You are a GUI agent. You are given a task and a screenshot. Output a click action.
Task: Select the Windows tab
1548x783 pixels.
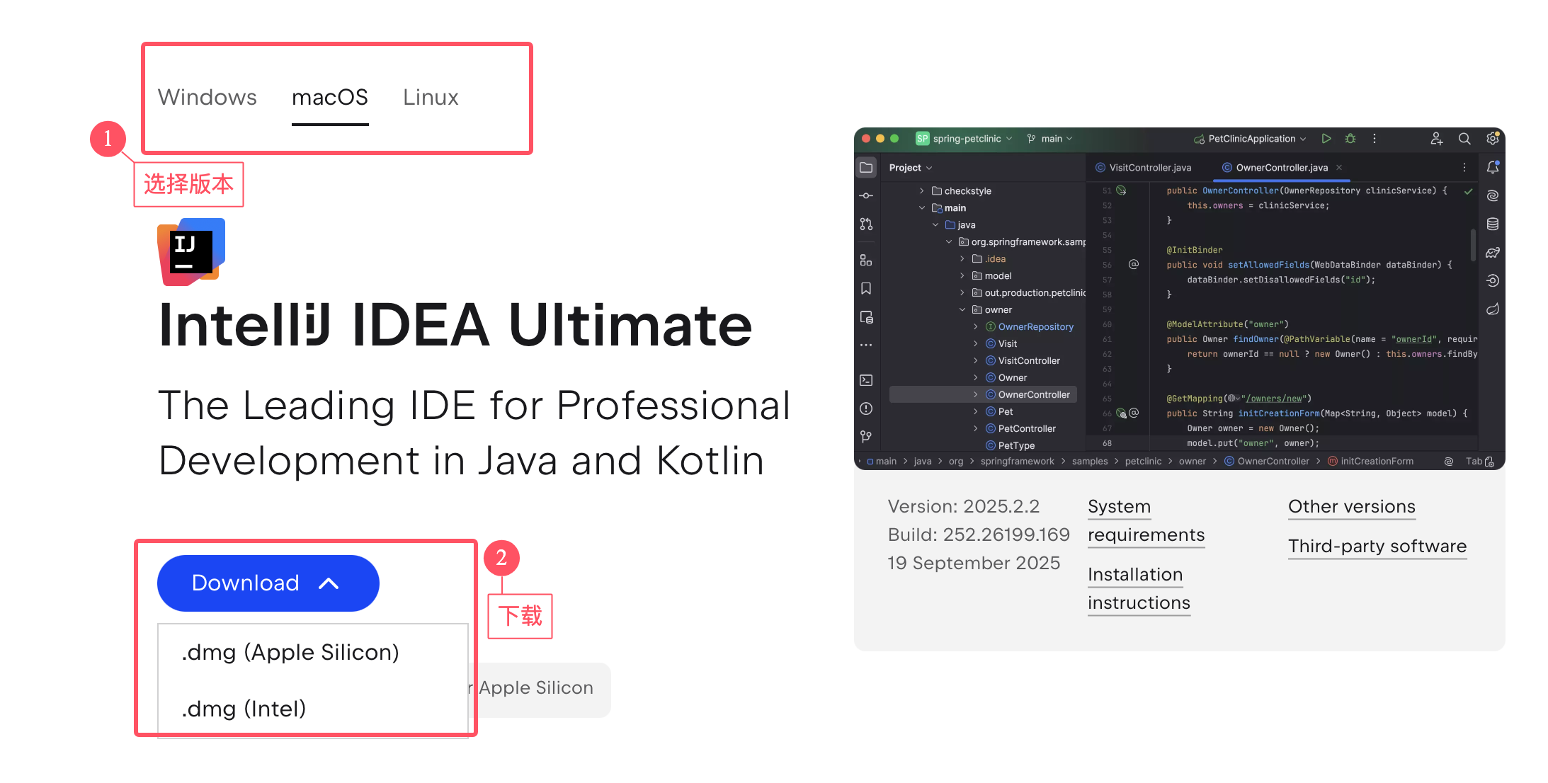click(x=207, y=98)
